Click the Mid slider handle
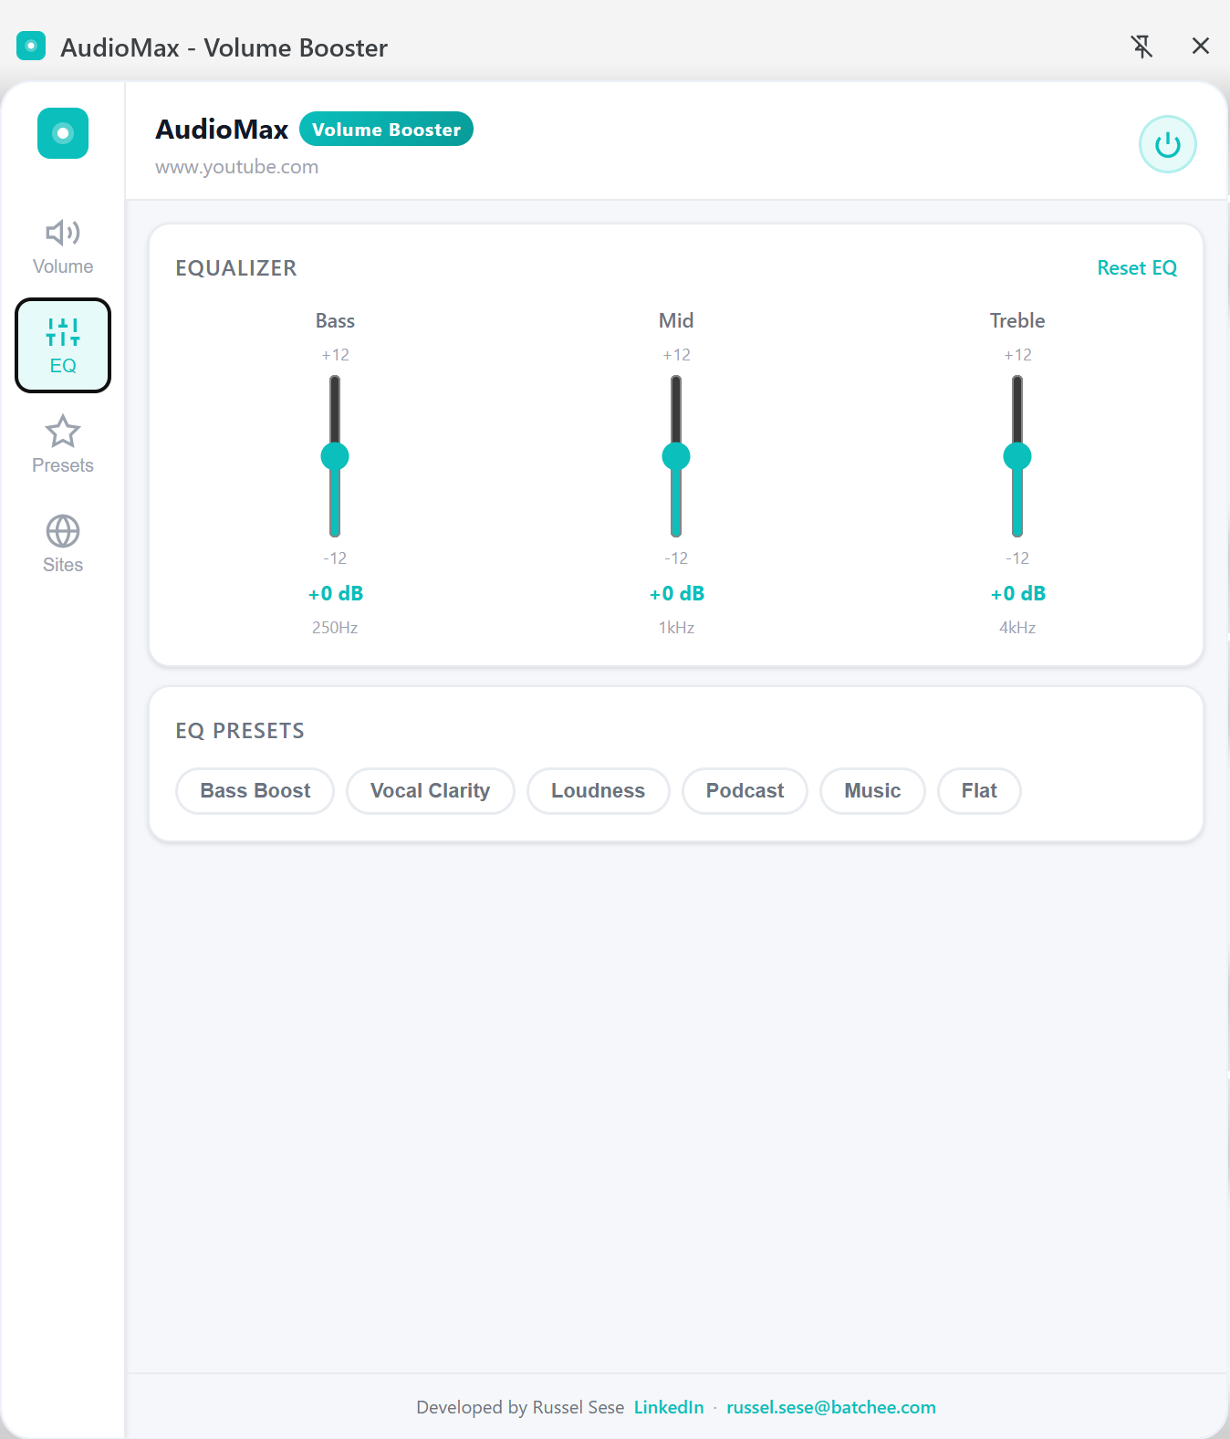This screenshot has height=1439, width=1230. tap(676, 456)
